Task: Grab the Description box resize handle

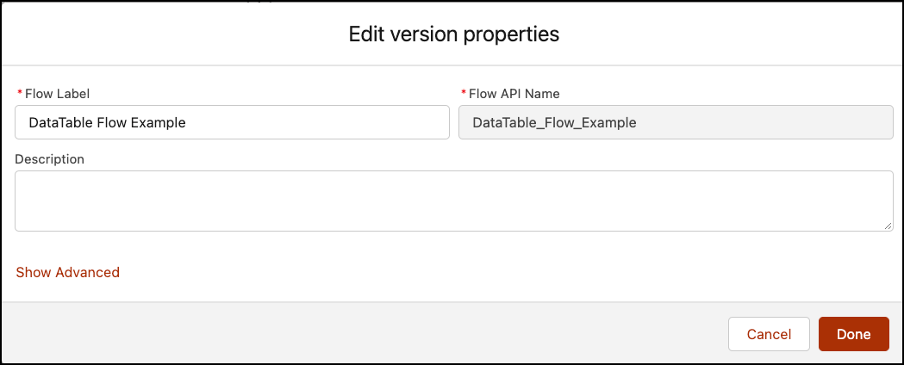Action: (x=888, y=226)
